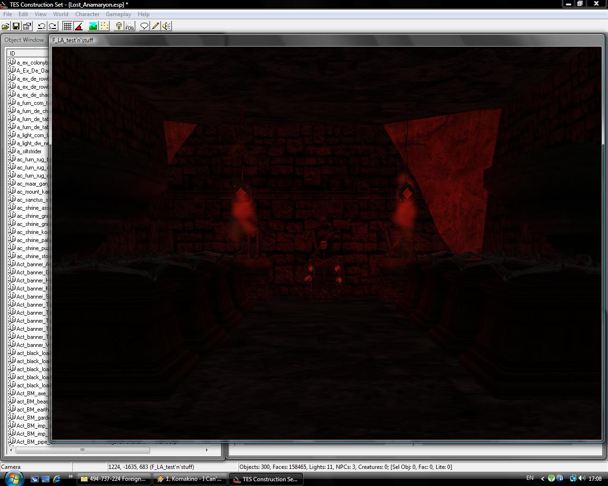
Task: Select the Act_banner_S list entry
Action: (x=28, y=297)
